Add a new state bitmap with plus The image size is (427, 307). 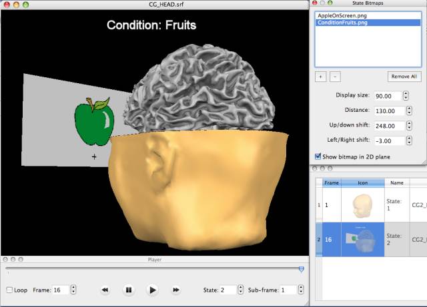click(321, 77)
